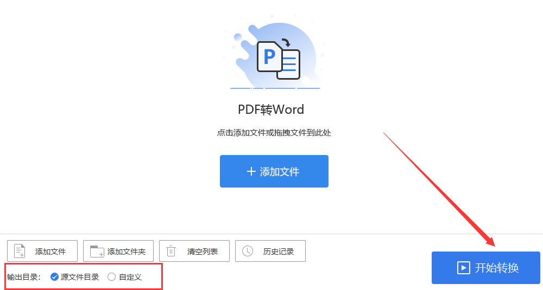Click the trash icon in 清空列表
The height and width of the screenshot is (290, 543).
pos(171,251)
